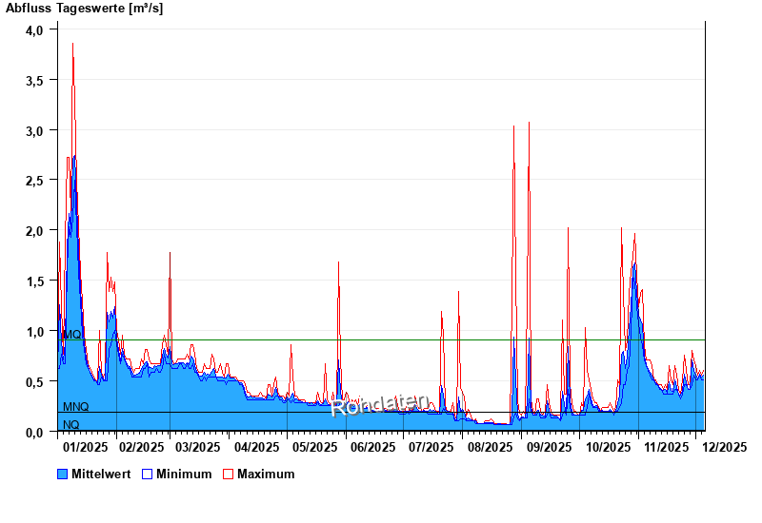Click the 11/2025 axis label
The width and height of the screenshot is (762, 523).
[x=667, y=447]
